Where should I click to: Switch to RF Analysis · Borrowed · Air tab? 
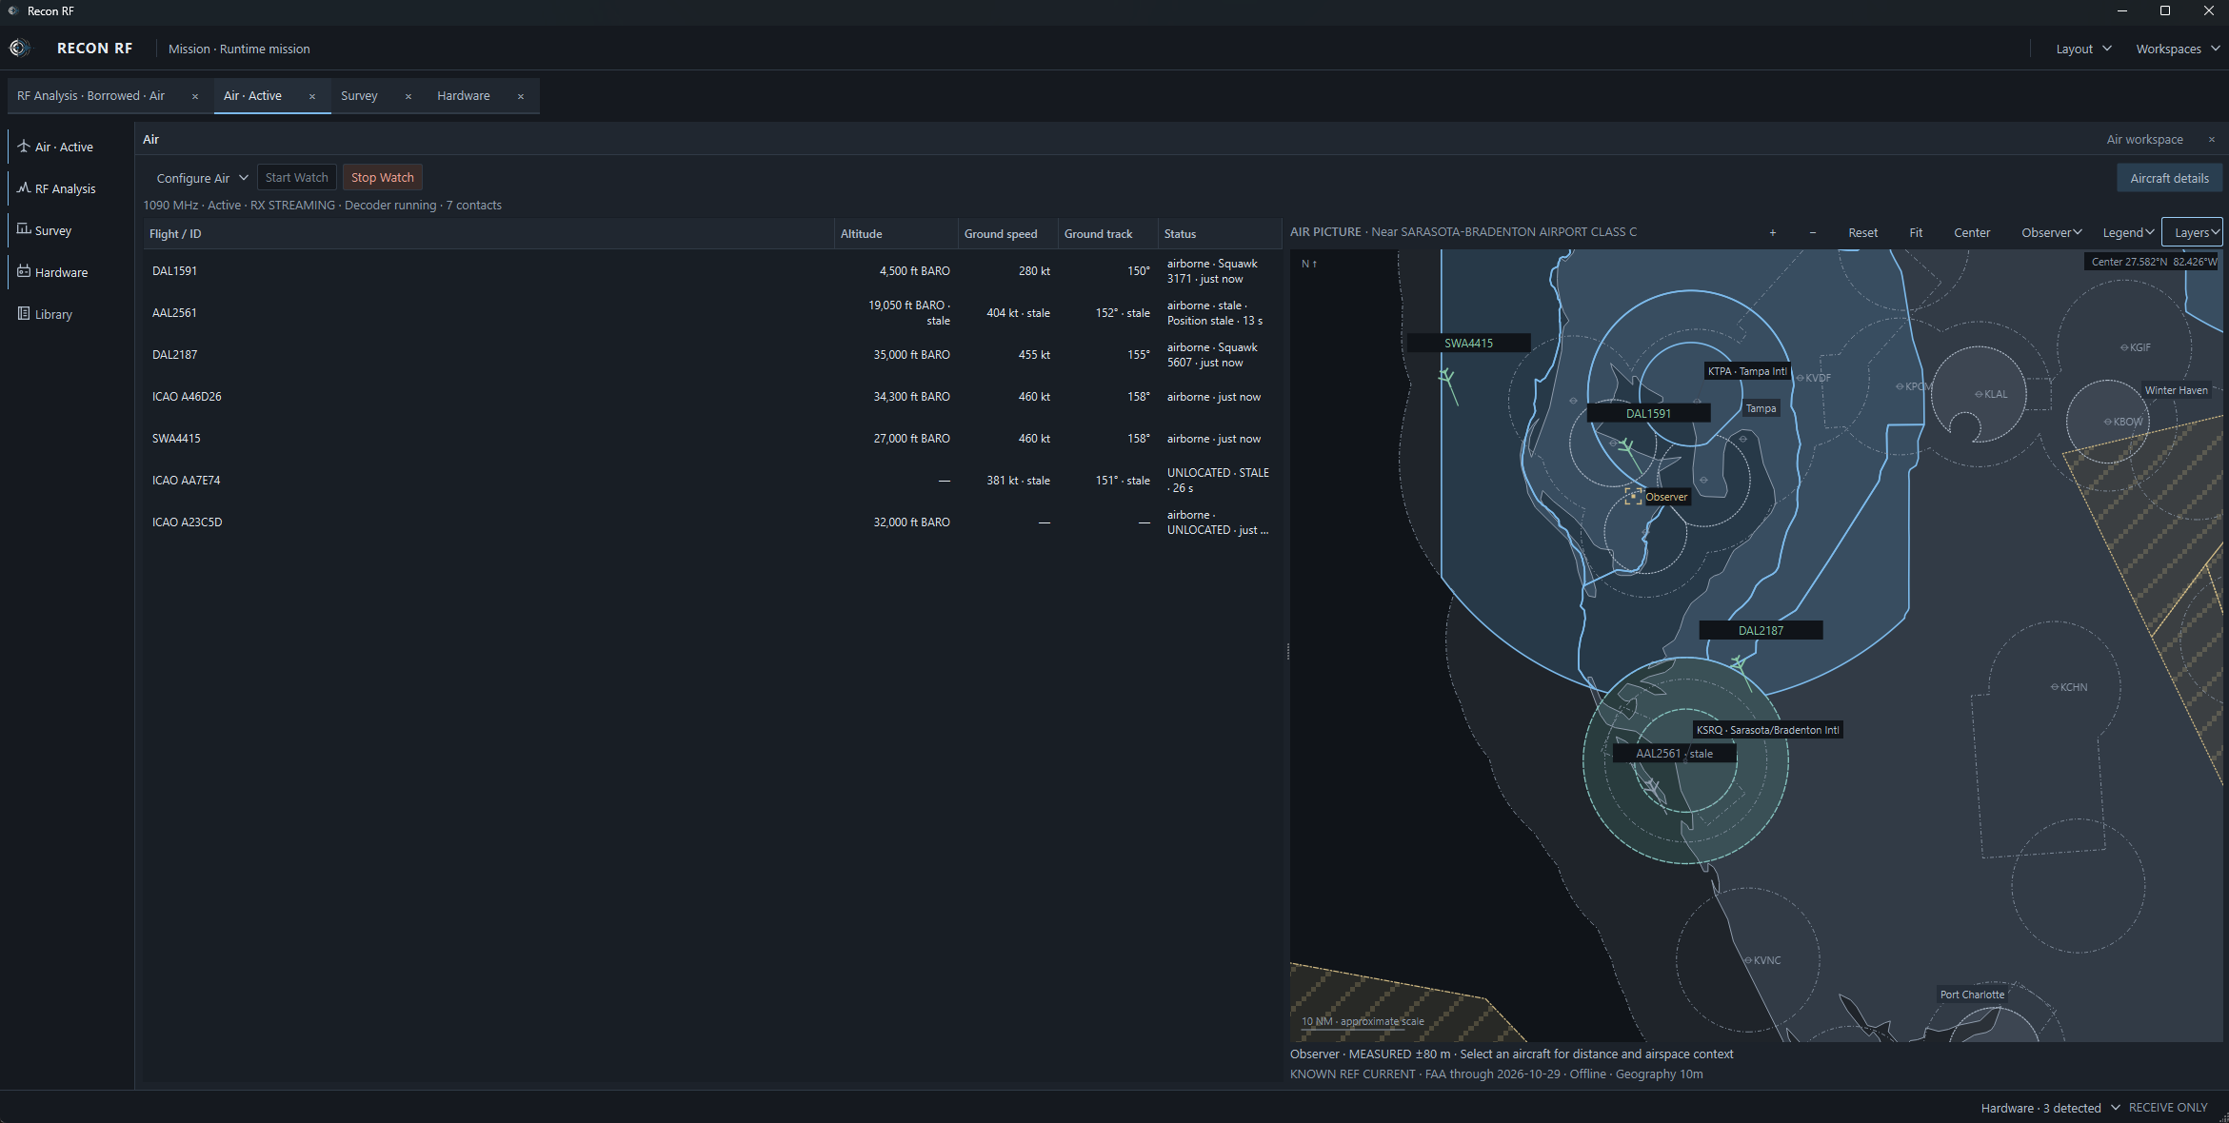tap(91, 96)
